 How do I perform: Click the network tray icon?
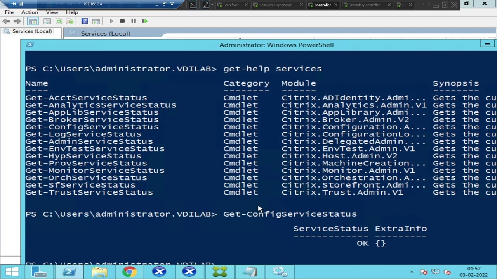click(x=435, y=272)
